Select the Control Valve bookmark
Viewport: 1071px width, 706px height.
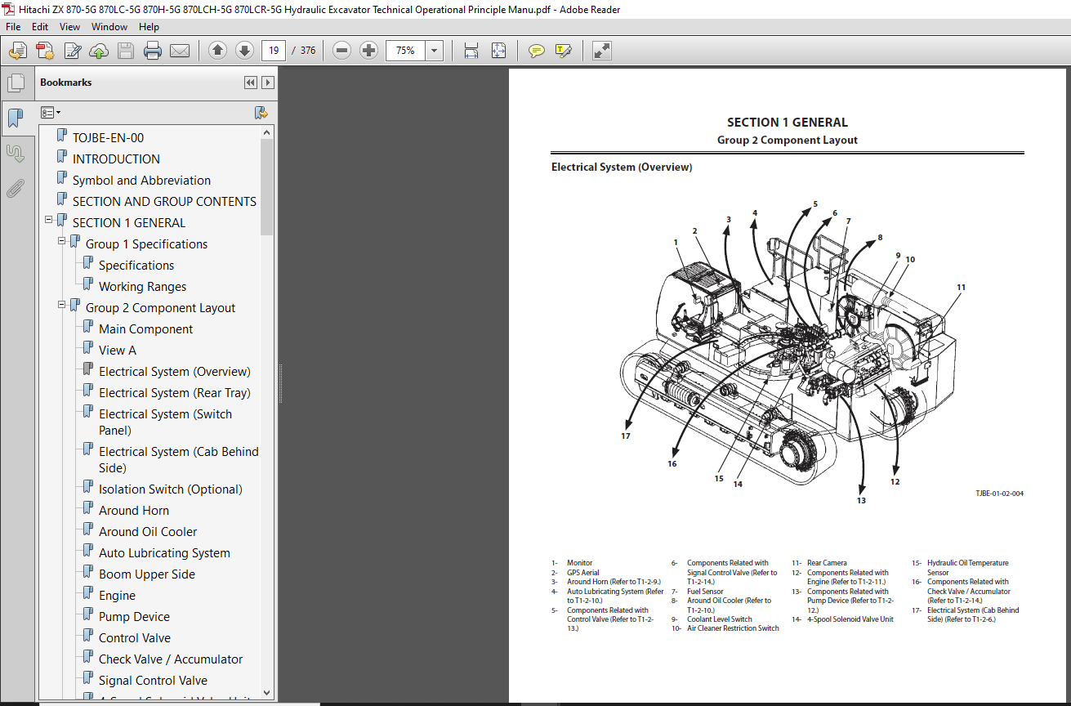(135, 638)
